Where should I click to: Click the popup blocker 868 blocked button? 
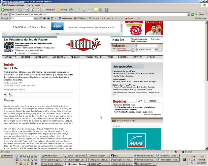point(80,18)
